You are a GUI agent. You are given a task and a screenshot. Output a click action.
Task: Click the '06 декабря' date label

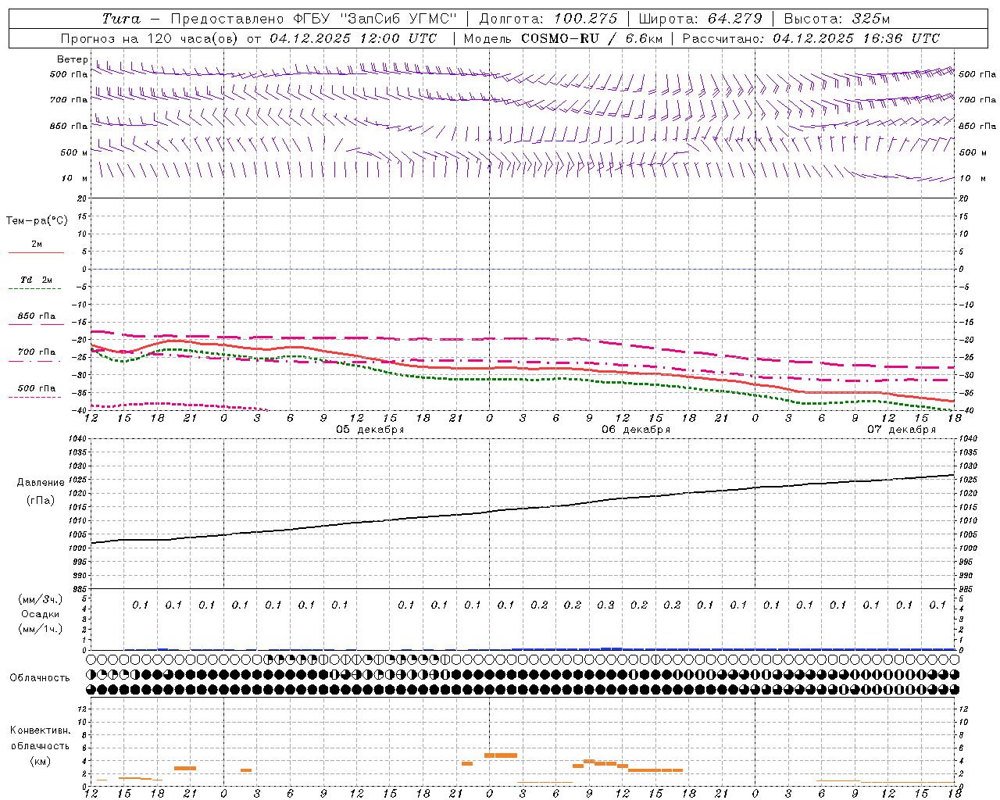pyautogui.click(x=636, y=430)
